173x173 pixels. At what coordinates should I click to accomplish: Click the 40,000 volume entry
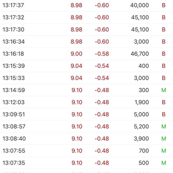[139, 5]
